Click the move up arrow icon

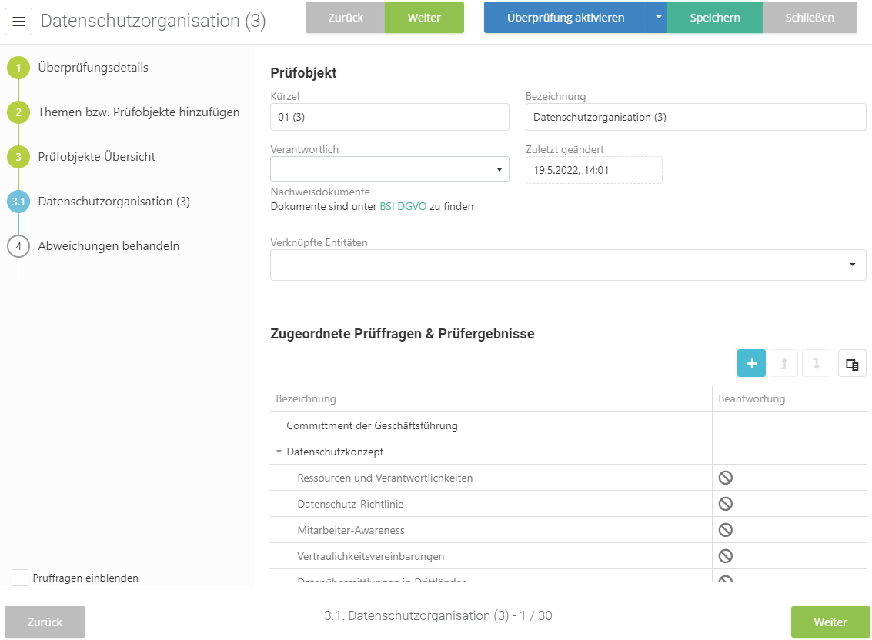click(783, 364)
